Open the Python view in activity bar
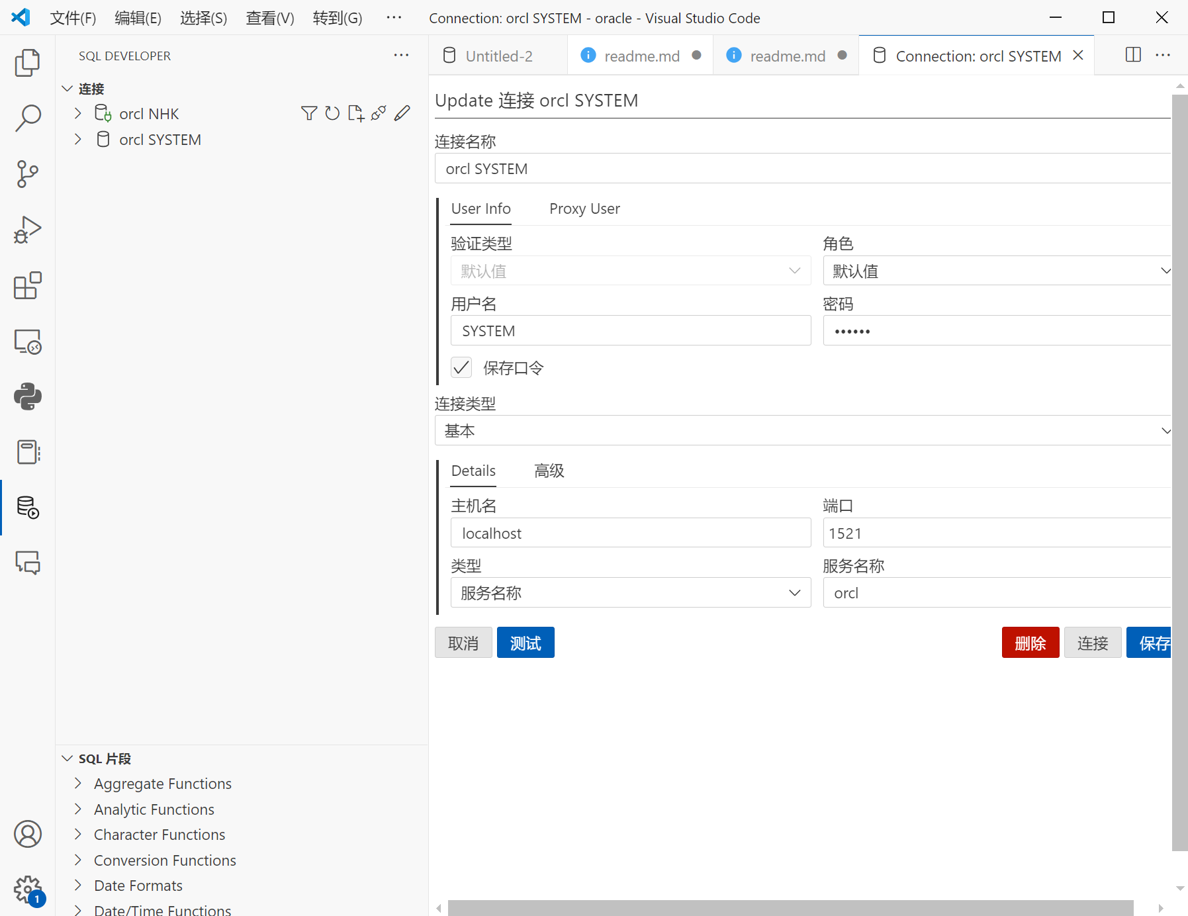1188x916 pixels. [x=27, y=396]
